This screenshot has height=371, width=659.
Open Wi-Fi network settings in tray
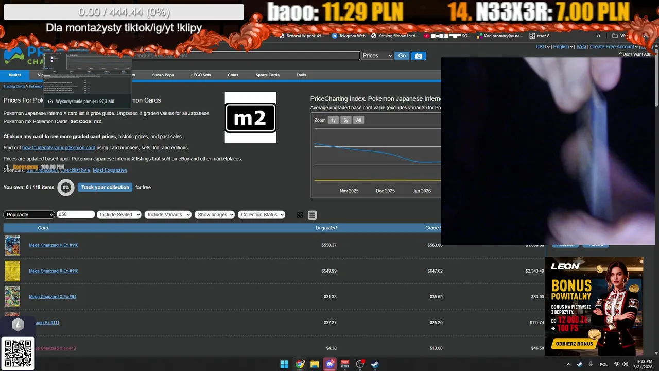click(616, 364)
